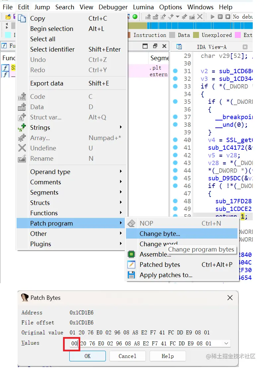Toggle breakpoint dot on line 35

[175, 101]
